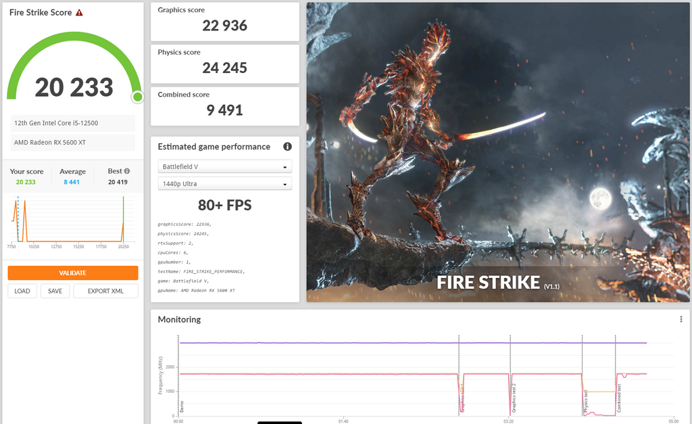The width and height of the screenshot is (692, 424).
Task: Click the Combined score value 9 491
Action: [224, 110]
